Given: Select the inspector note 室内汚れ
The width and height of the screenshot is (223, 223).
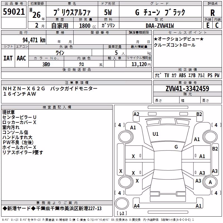Looking at the screenshot, I should (11, 127).
